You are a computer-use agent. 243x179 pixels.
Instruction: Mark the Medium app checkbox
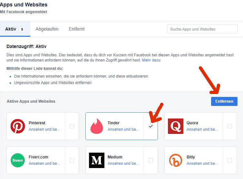pyautogui.click(x=151, y=160)
